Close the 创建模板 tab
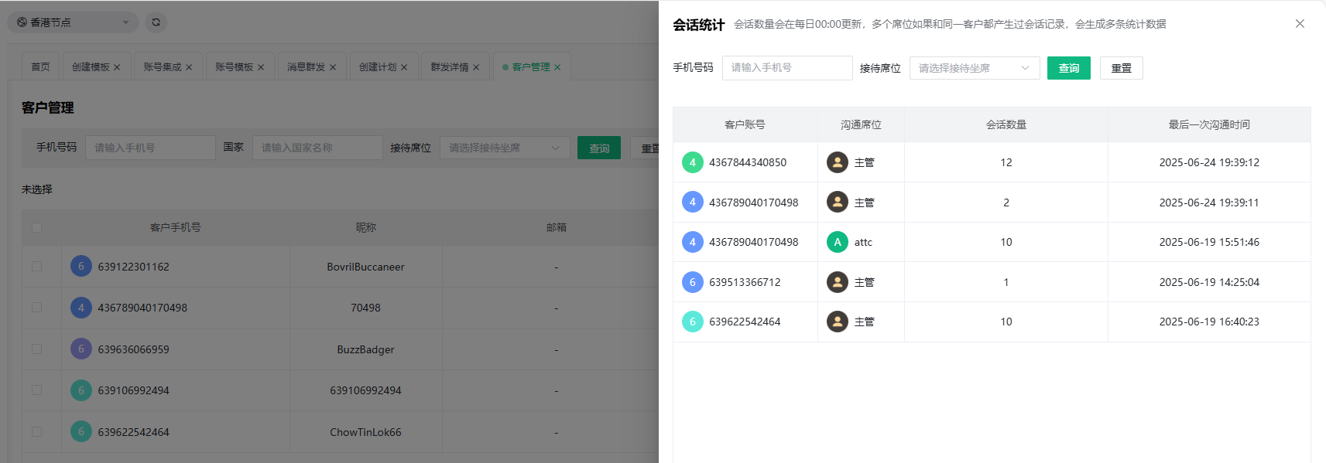The width and height of the screenshot is (1326, 463). pyautogui.click(x=117, y=67)
